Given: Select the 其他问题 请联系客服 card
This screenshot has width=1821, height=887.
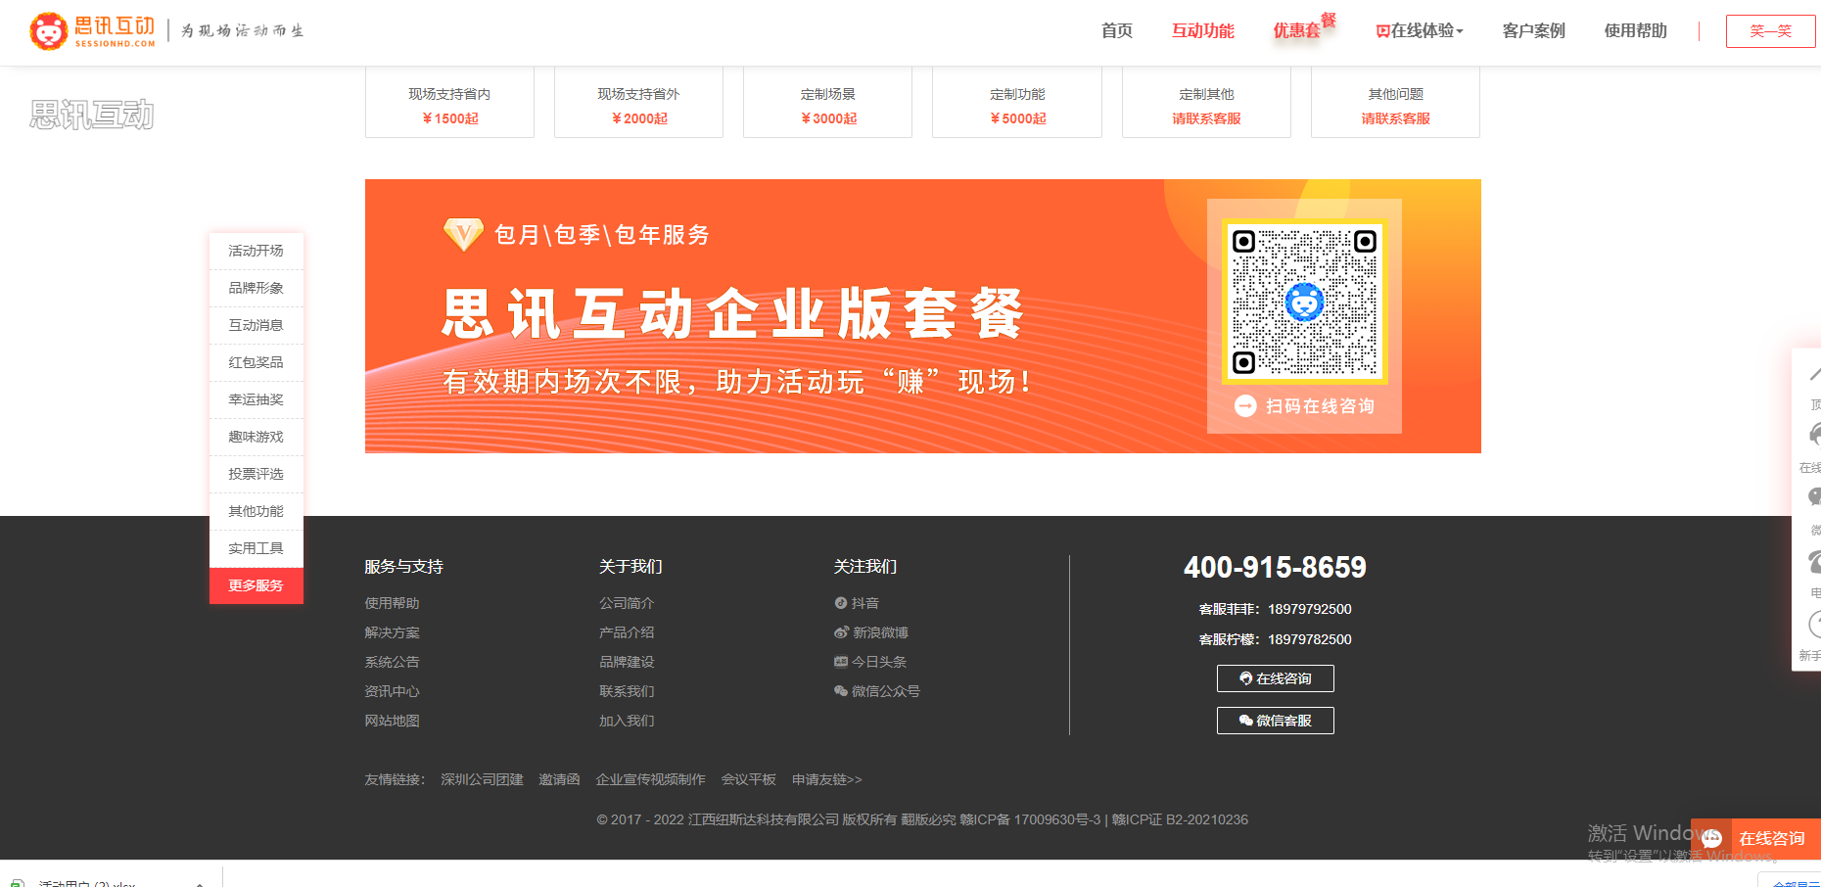Looking at the screenshot, I should point(1395,103).
